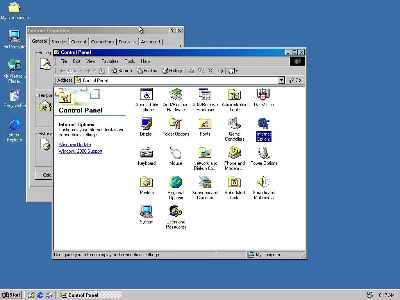Screen dimensions: 400x300
Task: Open the Favorites menu
Action: (x=110, y=61)
